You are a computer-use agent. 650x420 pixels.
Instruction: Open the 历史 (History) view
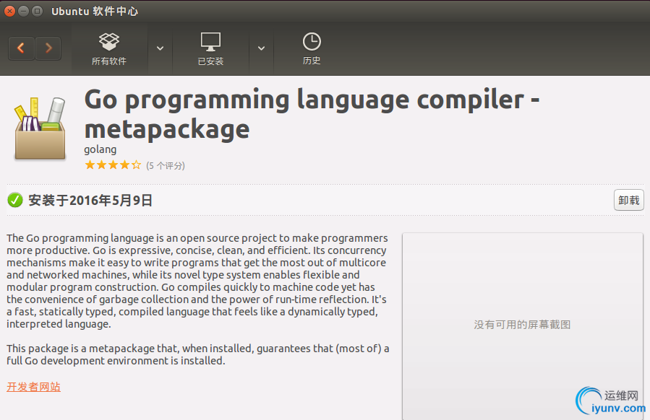tap(312, 49)
